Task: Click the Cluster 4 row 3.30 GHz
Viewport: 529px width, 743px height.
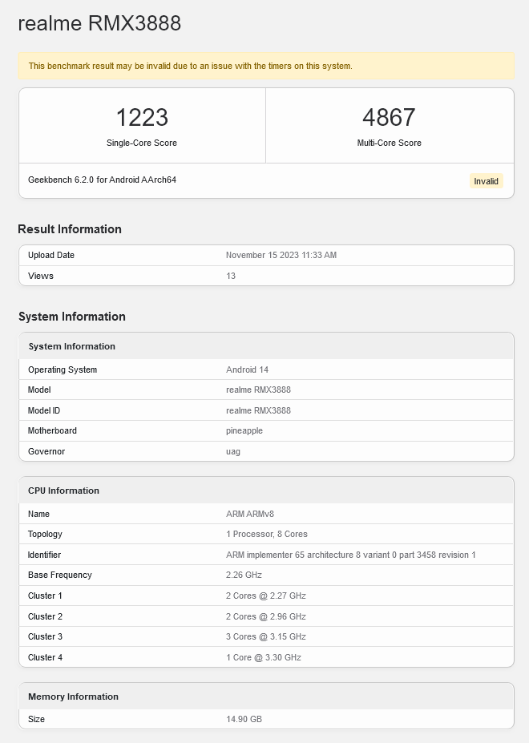Action: coord(263,657)
